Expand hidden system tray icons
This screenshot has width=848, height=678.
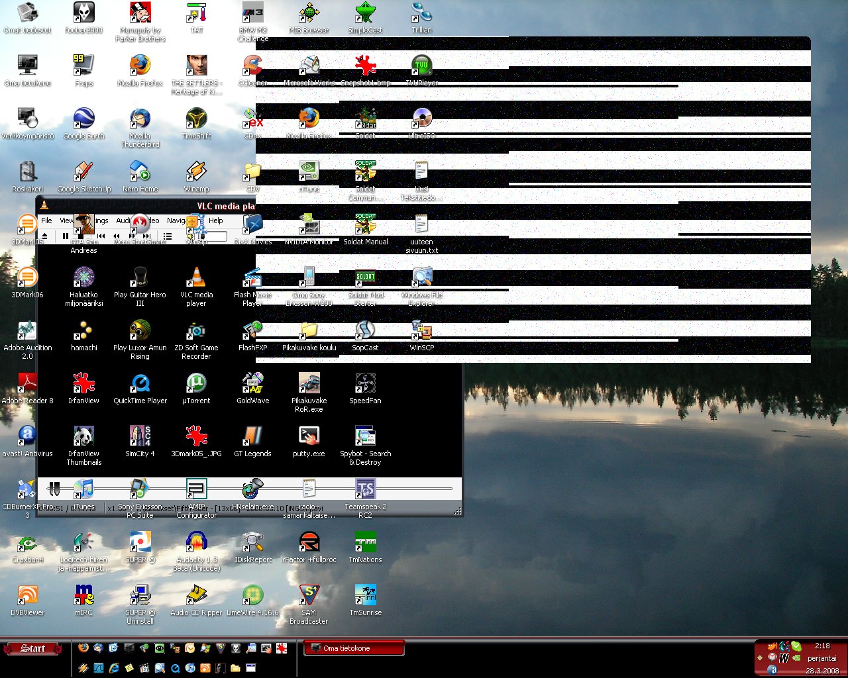point(760,658)
